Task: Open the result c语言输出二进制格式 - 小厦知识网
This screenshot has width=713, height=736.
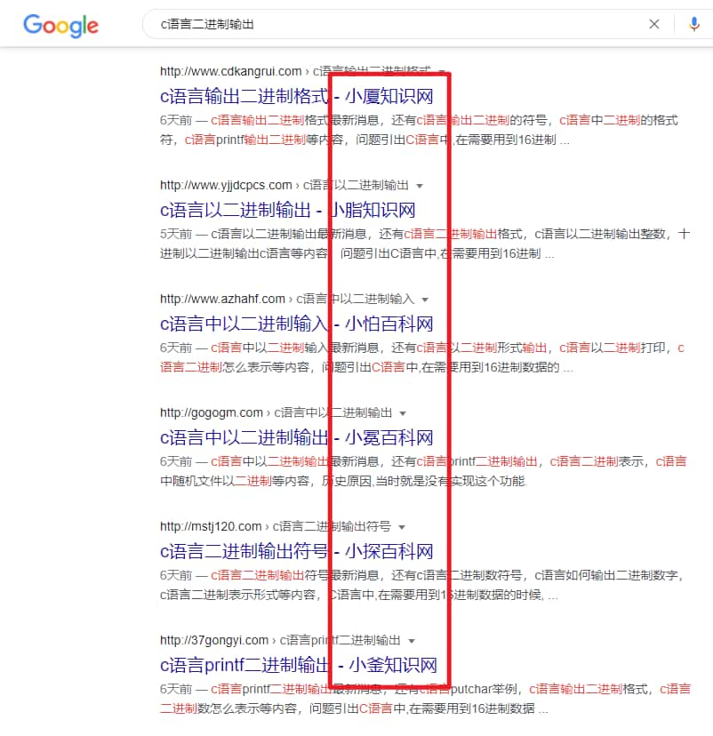Action: click(x=297, y=96)
